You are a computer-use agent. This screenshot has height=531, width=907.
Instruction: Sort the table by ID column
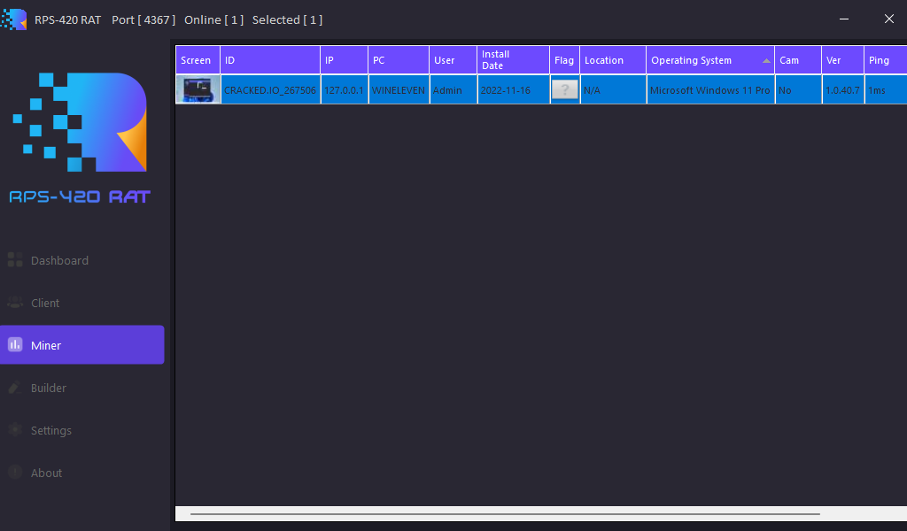click(x=270, y=60)
